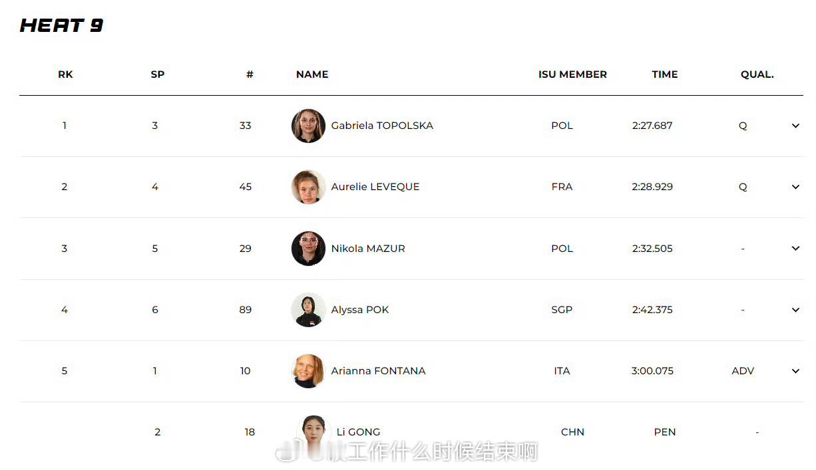
Task: Click the Li GONG name
Action: [x=359, y=432]
